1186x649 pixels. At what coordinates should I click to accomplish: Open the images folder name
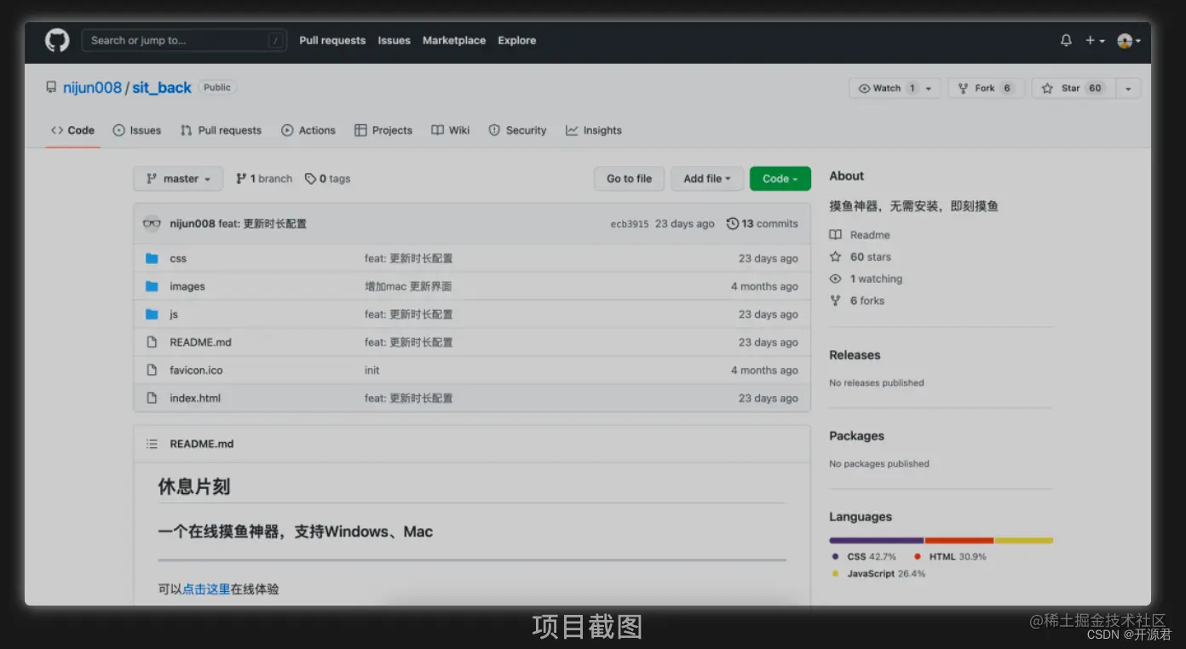coord(187,286)
